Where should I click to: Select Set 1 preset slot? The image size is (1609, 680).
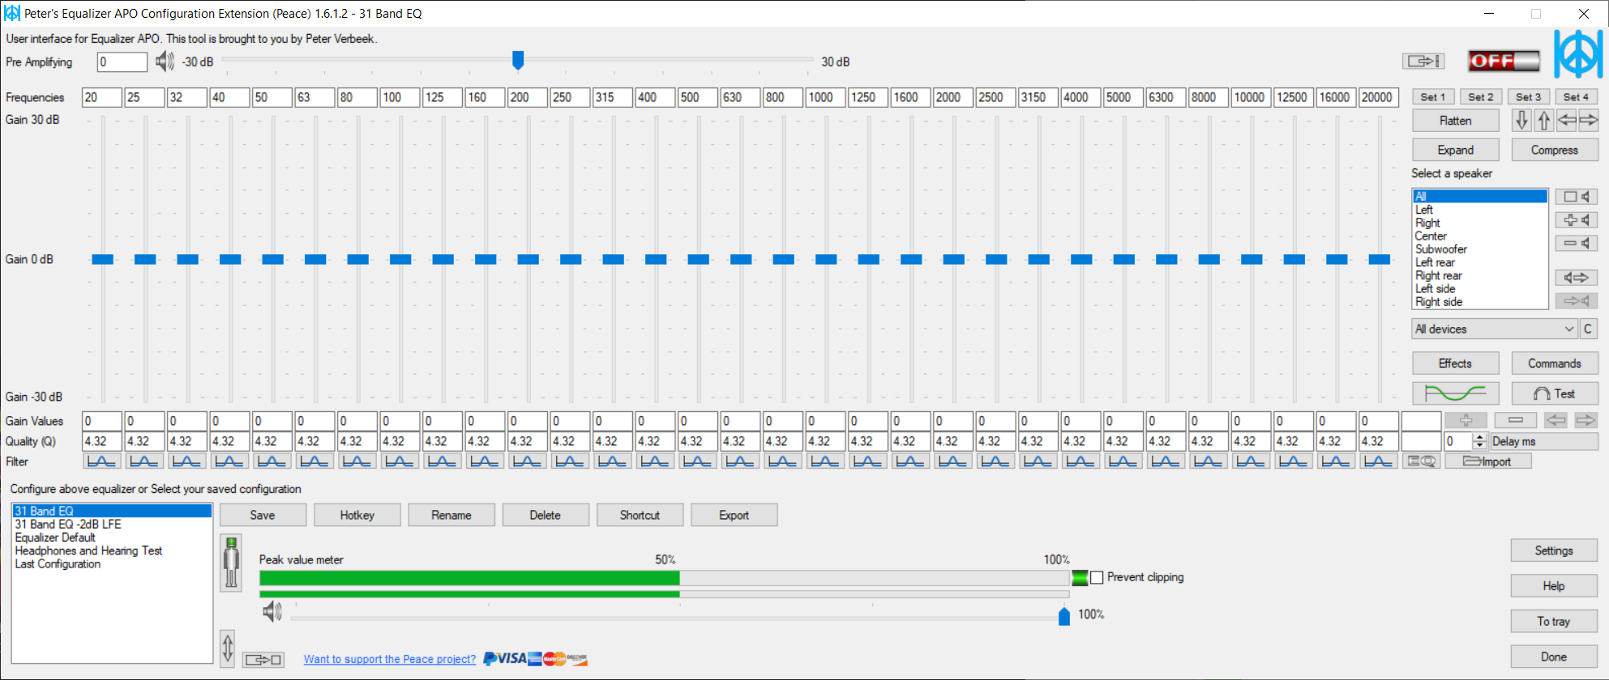(1433, 97)
